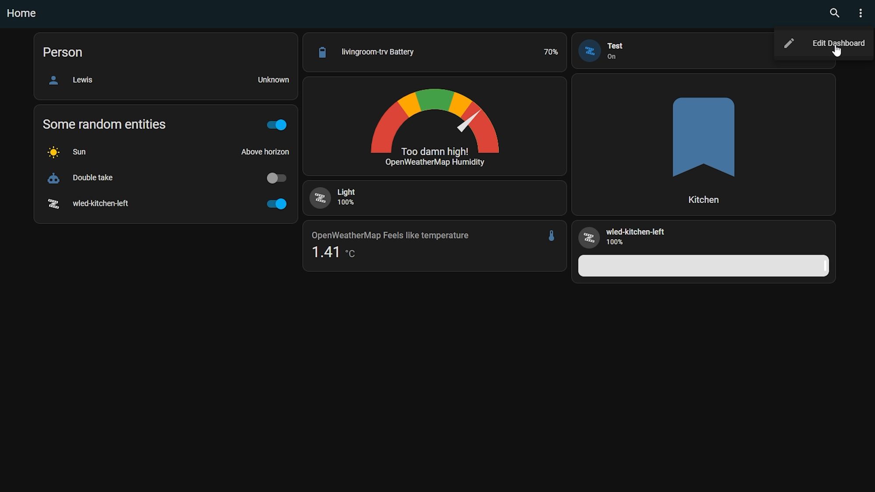Select the Light entity card

(x=434, y=197)
